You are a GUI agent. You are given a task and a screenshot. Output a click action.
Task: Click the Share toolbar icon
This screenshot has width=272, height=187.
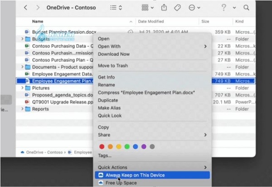[164, 7]
